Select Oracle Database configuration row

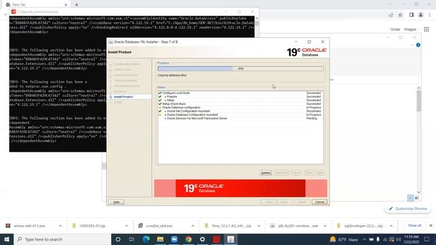pyautogui.click(x=240, y=108)
